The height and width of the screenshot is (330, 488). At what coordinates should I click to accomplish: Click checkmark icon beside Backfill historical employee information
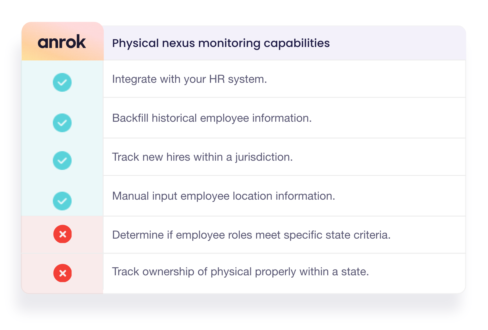[x=62, y=123]
